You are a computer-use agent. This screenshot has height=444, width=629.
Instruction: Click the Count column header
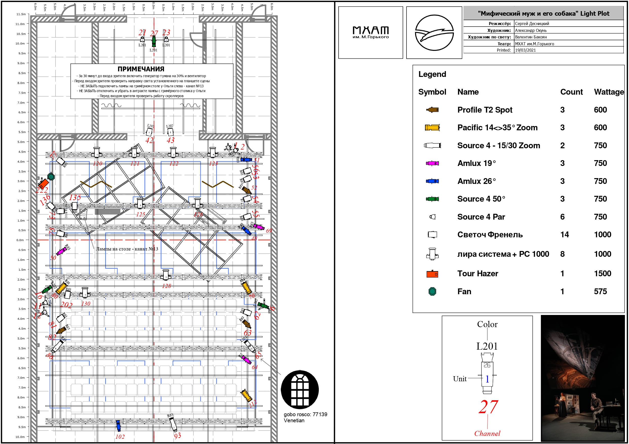coord(571,92)
